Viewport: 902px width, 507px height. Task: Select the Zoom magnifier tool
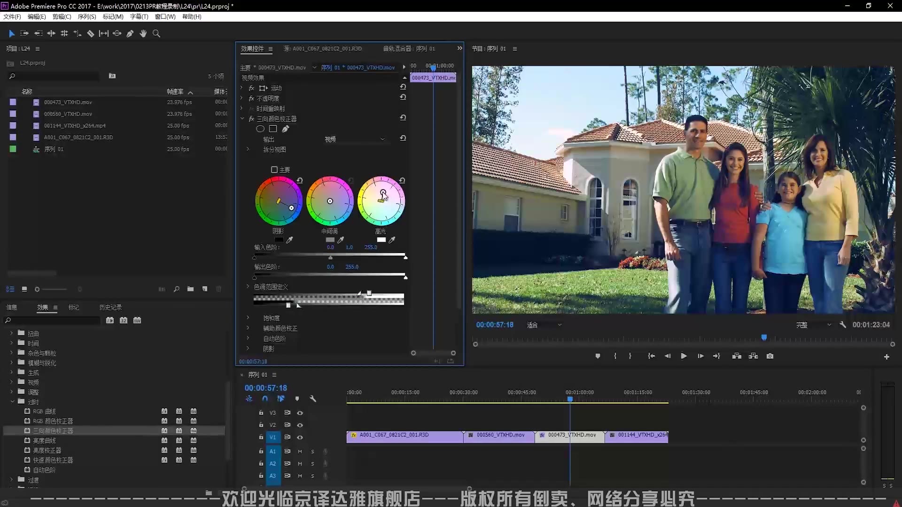[156, 33]
